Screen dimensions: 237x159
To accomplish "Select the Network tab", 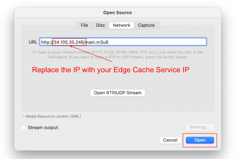I will 121,25.
